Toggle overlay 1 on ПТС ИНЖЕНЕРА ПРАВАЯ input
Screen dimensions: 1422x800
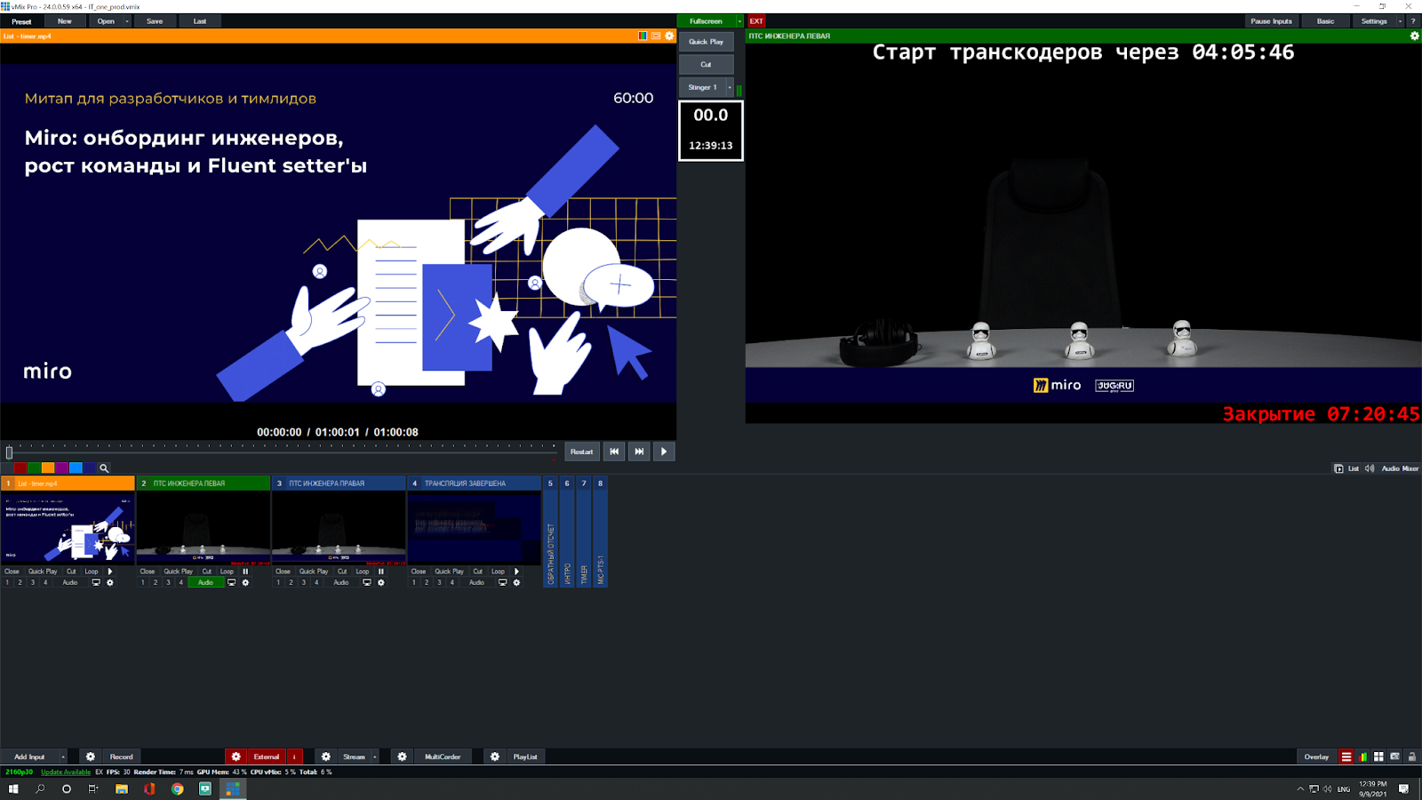click(278, 582)
